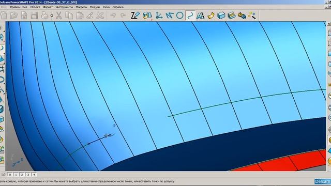Select level button 1

[16, 175]
